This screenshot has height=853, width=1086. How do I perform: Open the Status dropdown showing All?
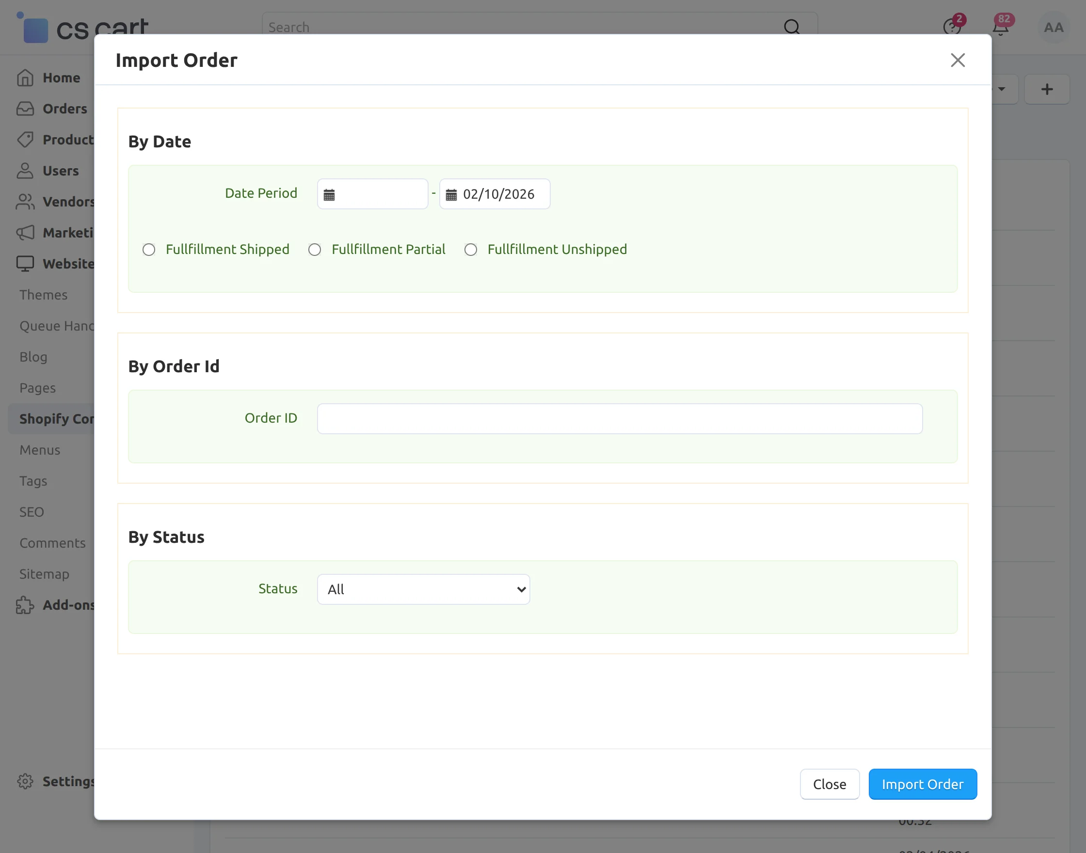pos(423,589)
